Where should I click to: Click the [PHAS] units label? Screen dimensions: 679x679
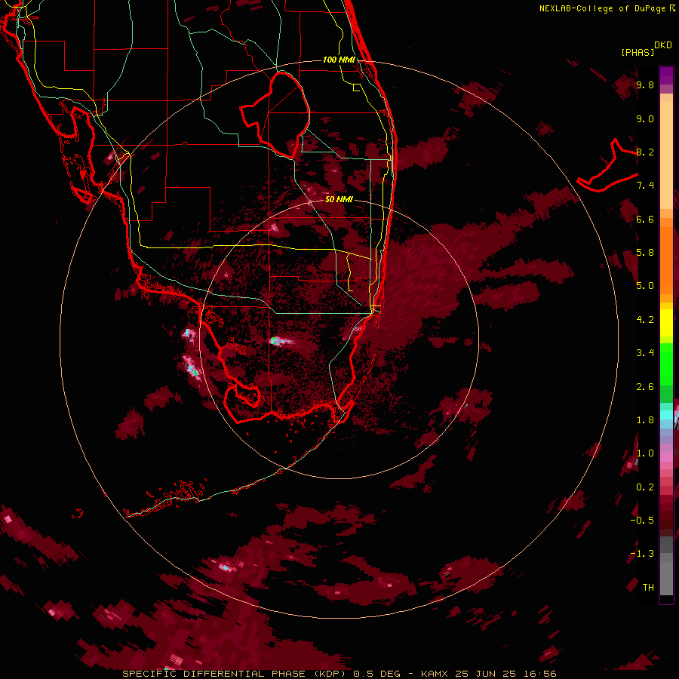coord(638,53)
